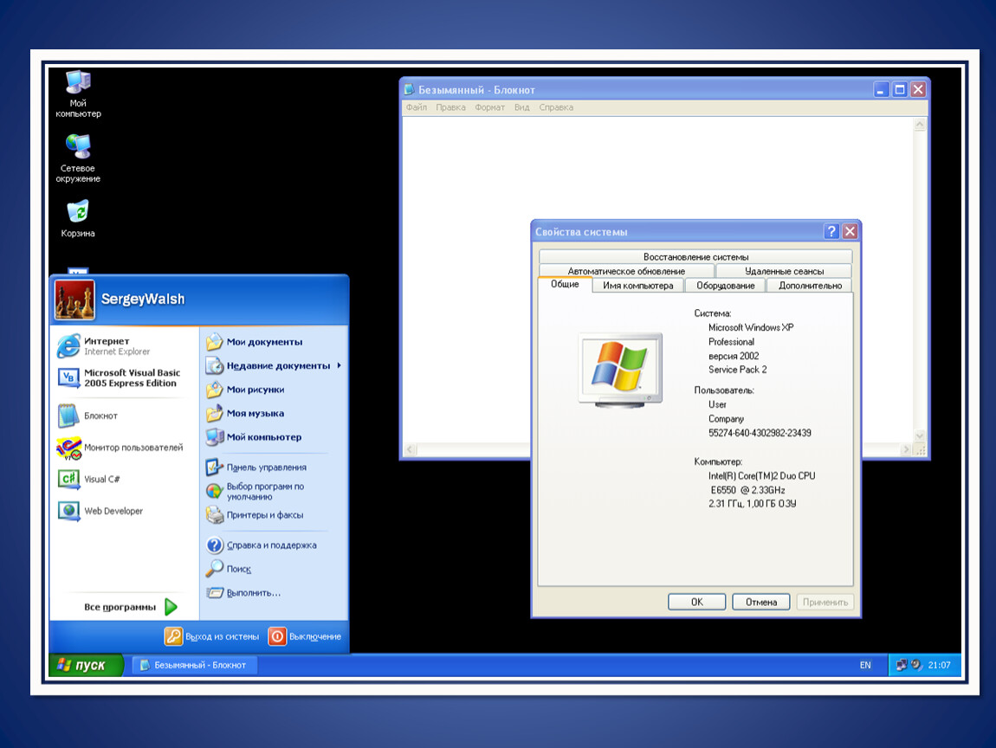Viewport: 996px width, 748px height.
Task: Click the text 2.31 ГГц, 1,00 ГБ ОЗУ
Action: (x=752, y=504)
